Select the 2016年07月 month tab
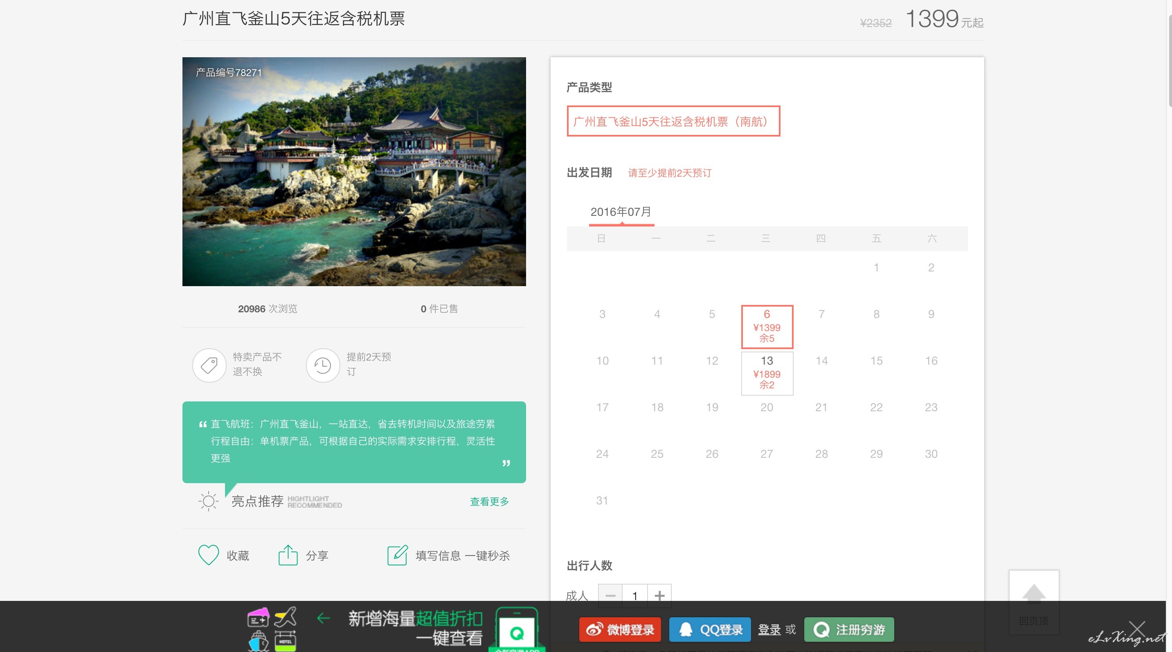1172x652 pixels. pyautogui.click(x=621, y=213)
